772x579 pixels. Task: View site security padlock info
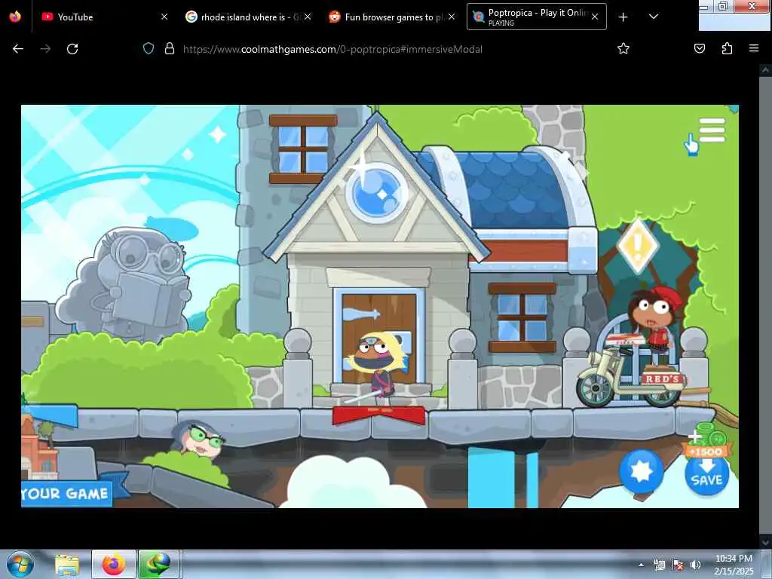(170, 49)
